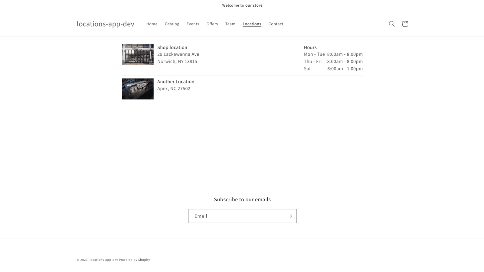Click the locations-app-dev store logo
The height and width of the screenshot is (272, 484).
click(106, 24)
